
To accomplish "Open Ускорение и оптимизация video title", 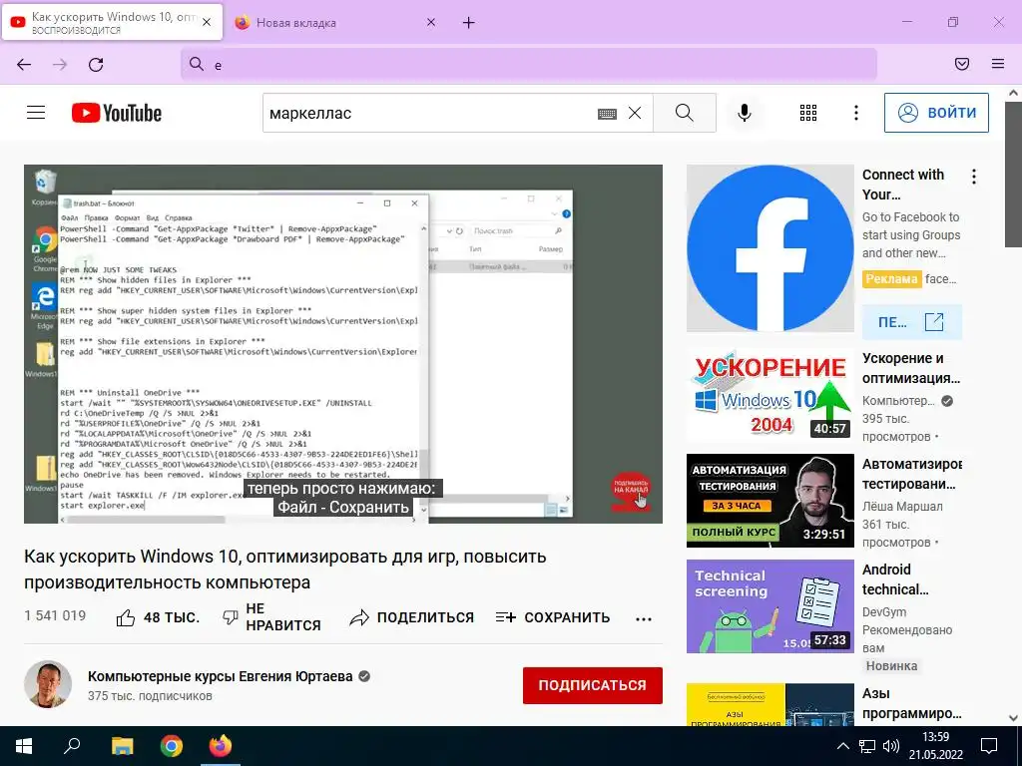I will pyautogui.click(x=911, y=368).
